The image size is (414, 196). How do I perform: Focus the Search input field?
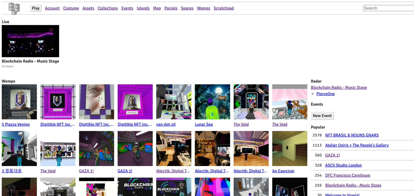[388, 8]
